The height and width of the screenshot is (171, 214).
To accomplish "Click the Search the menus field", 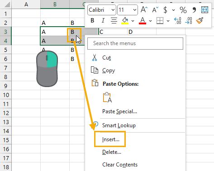I will tap(135, 43).
